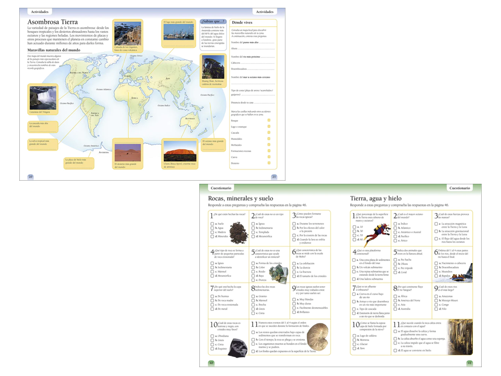This screenshot has width=501, height=376.
Task: Click the black obsidian rock image
Action: point(239,347)
